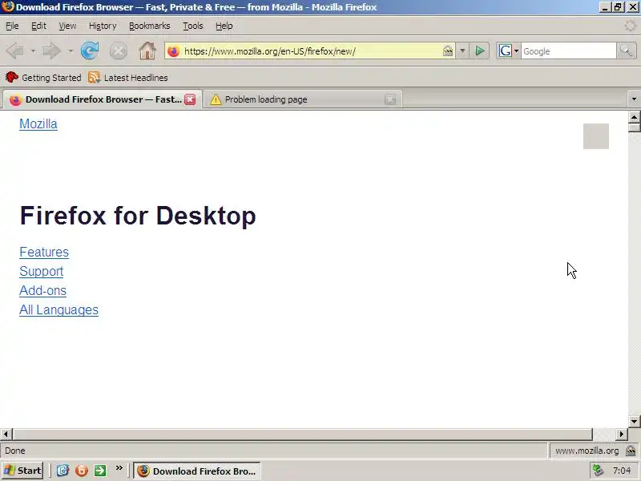The width and height of the screenshot is (641, 481).
Task: Switch to Problem loading page tab
Action: 303,99
